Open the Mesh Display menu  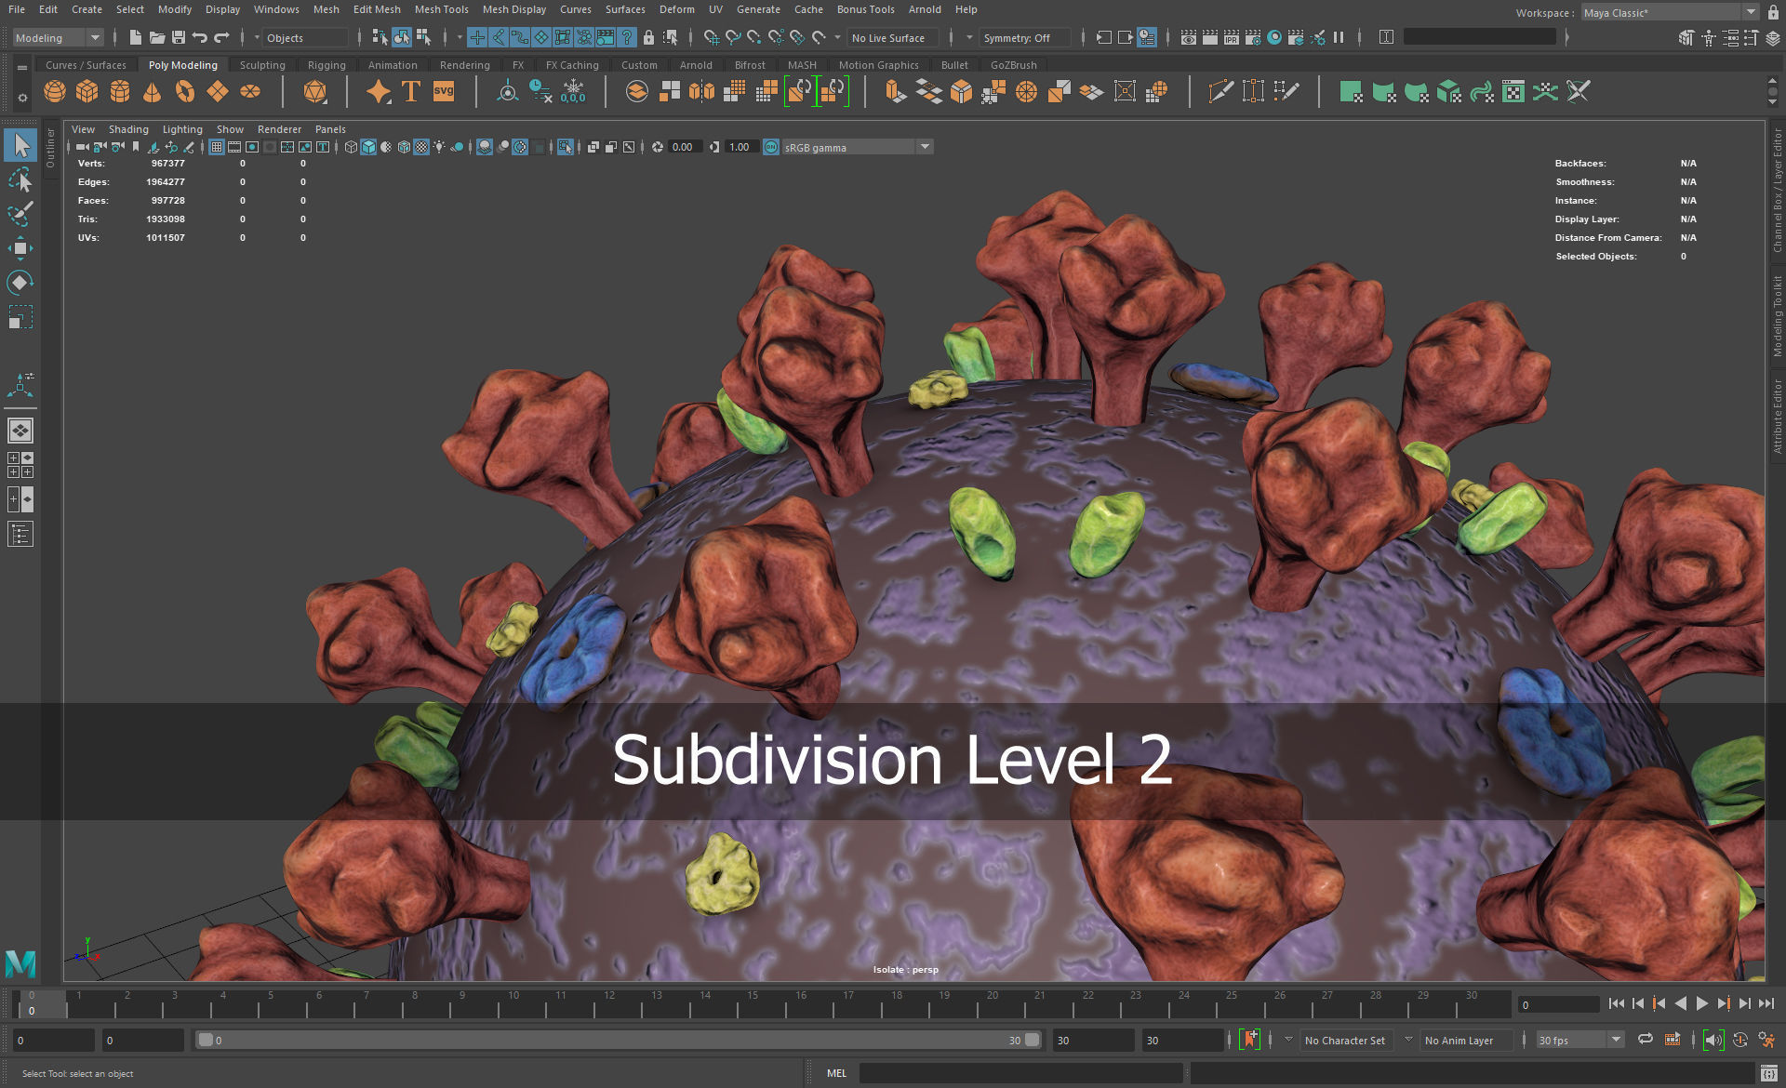pos(513,9)
